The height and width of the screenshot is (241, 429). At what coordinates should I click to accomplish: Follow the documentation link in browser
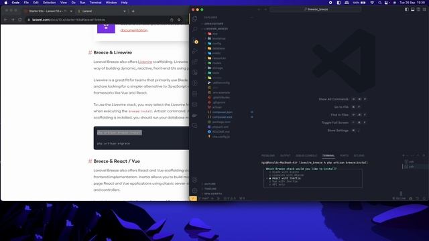coord(134,30)
